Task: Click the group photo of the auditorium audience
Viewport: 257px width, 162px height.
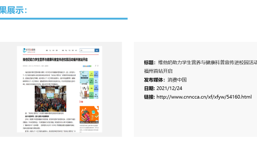Action: [50, 99]
